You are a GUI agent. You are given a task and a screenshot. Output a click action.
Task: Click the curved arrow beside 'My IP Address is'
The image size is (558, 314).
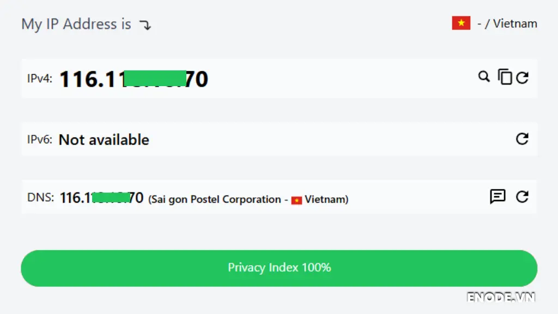tap(145, 25)
